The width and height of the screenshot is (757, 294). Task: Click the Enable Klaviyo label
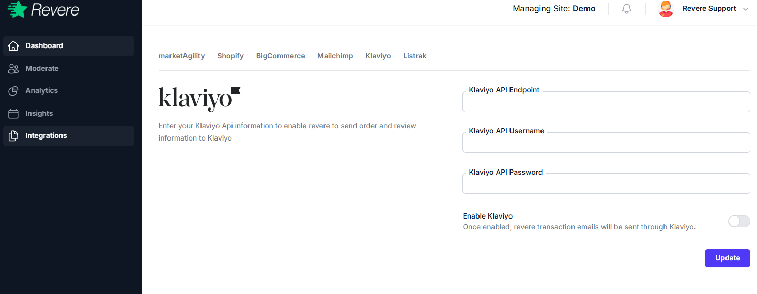tap(488, 216)
